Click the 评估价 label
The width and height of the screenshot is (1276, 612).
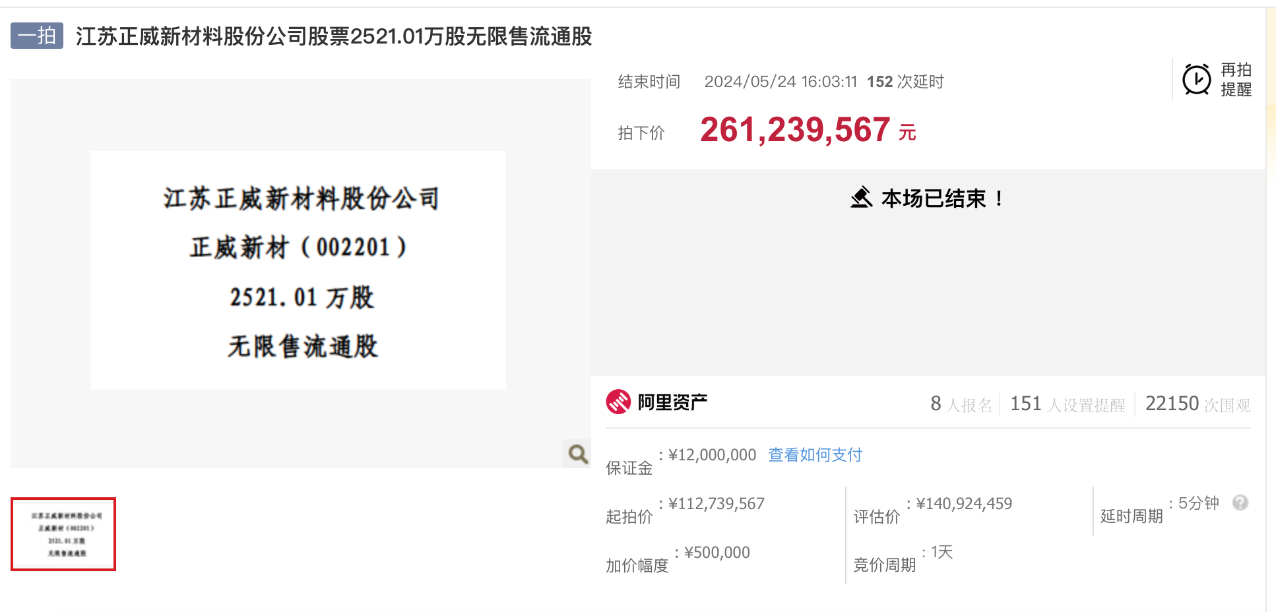tap(877, 517)
